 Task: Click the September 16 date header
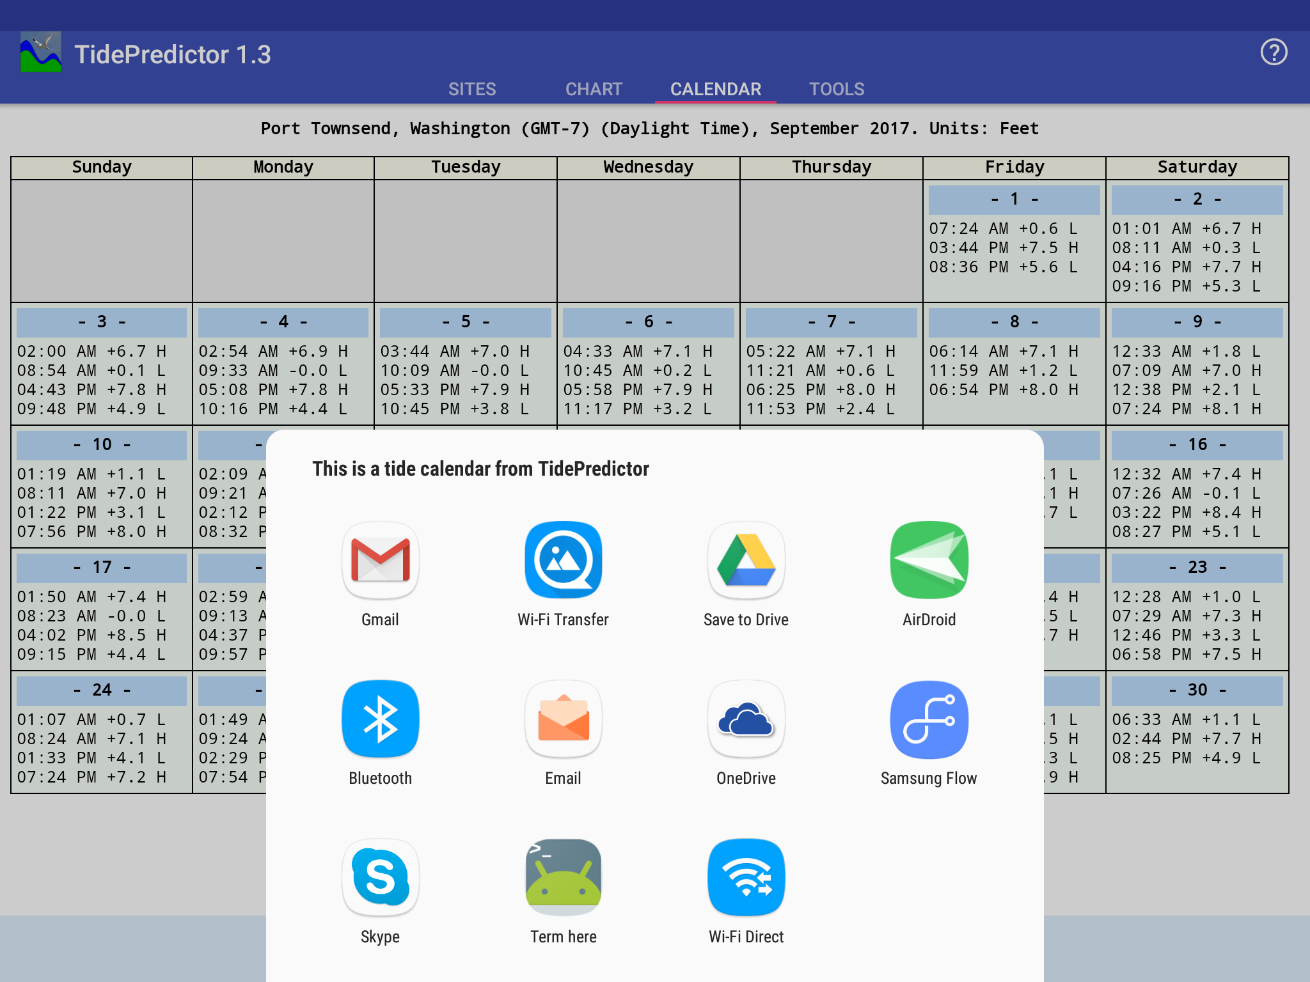pos(1197,445)
